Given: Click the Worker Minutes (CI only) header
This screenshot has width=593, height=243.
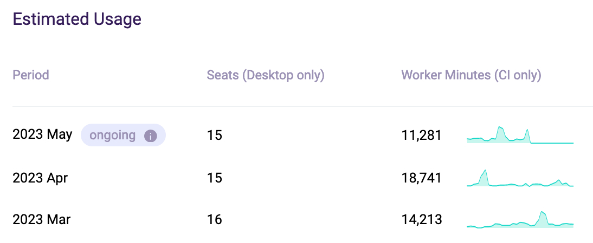Looking at the screenshot, I should point(471,75).
